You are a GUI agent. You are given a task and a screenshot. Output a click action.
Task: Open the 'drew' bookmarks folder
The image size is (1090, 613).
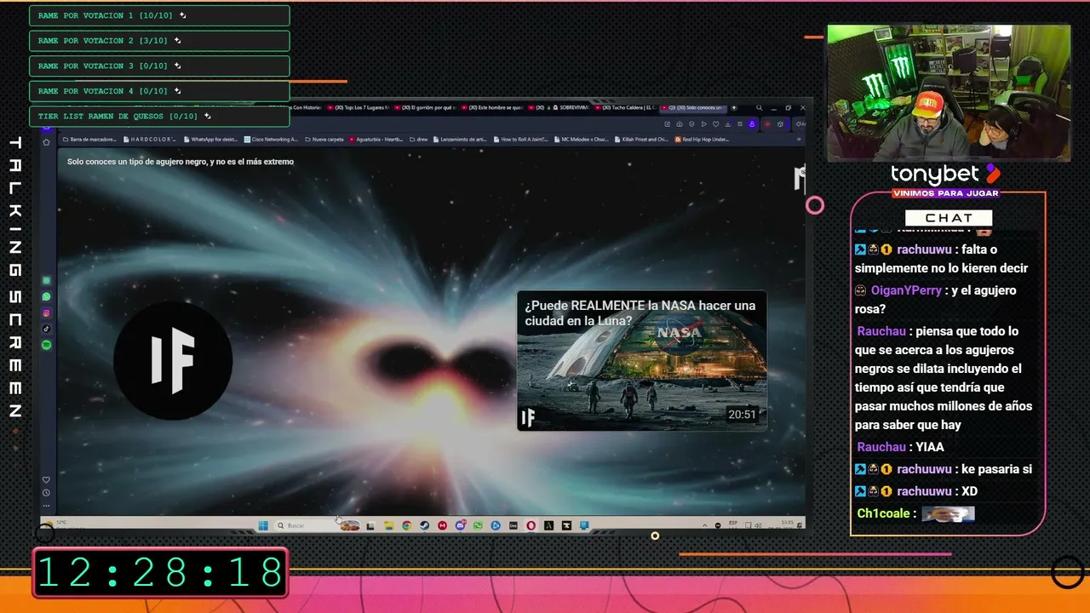418,139
